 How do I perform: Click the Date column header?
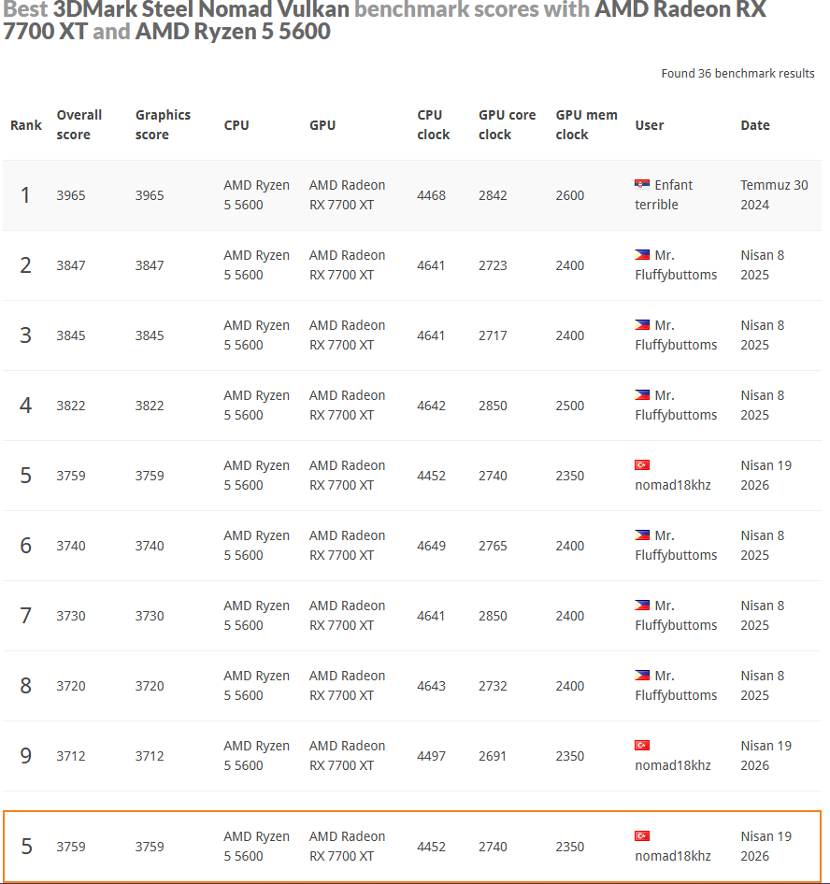click(755, 125)
